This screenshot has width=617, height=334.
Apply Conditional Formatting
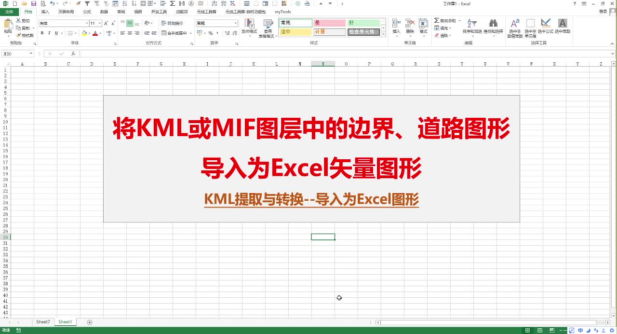click(250, 27)
